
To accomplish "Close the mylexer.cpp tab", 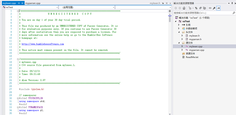I will (x=22, y=3).
